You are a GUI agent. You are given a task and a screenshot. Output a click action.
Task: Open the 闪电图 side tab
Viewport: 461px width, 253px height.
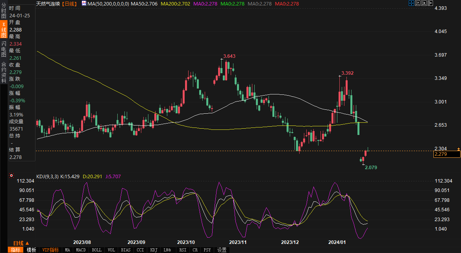[4, 49]
